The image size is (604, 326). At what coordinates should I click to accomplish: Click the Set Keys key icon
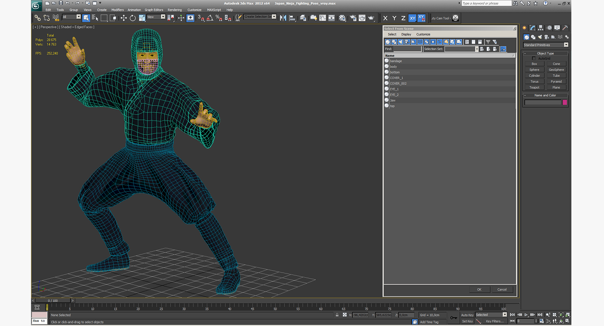tap(453, 318)
